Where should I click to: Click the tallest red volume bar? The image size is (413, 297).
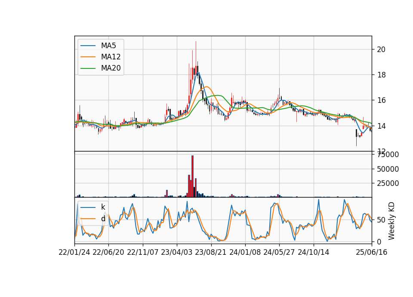(x=193, y=176)
